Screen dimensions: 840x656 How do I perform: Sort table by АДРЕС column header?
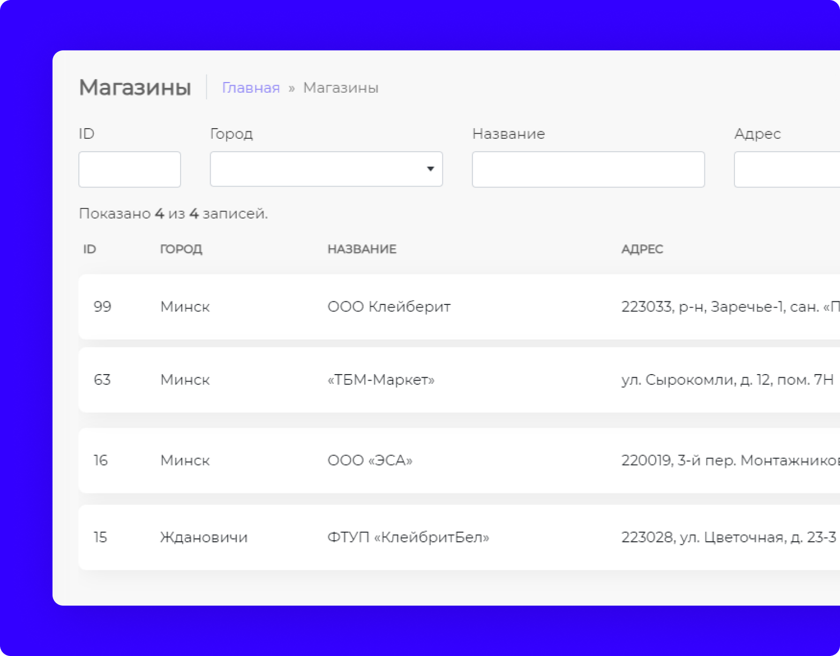click(x=642, y=249)
